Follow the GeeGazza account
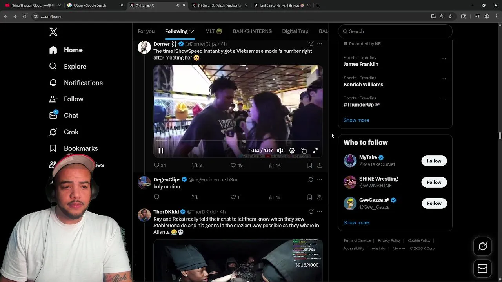502x282 pixels. coord(434,203)
